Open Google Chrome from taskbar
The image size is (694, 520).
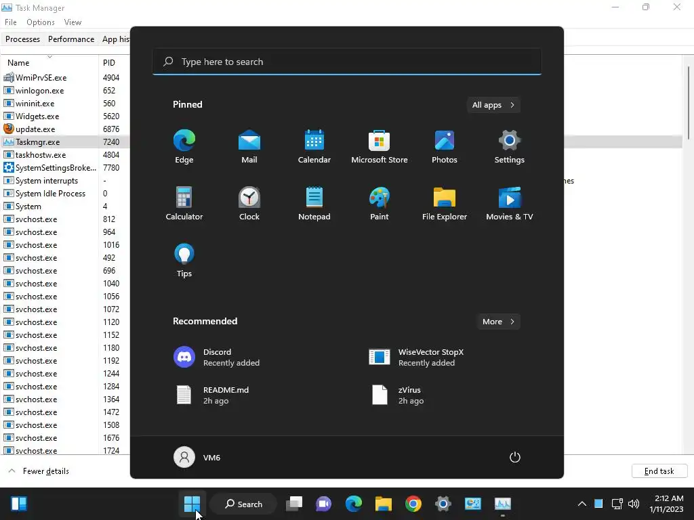coord(413,504)
